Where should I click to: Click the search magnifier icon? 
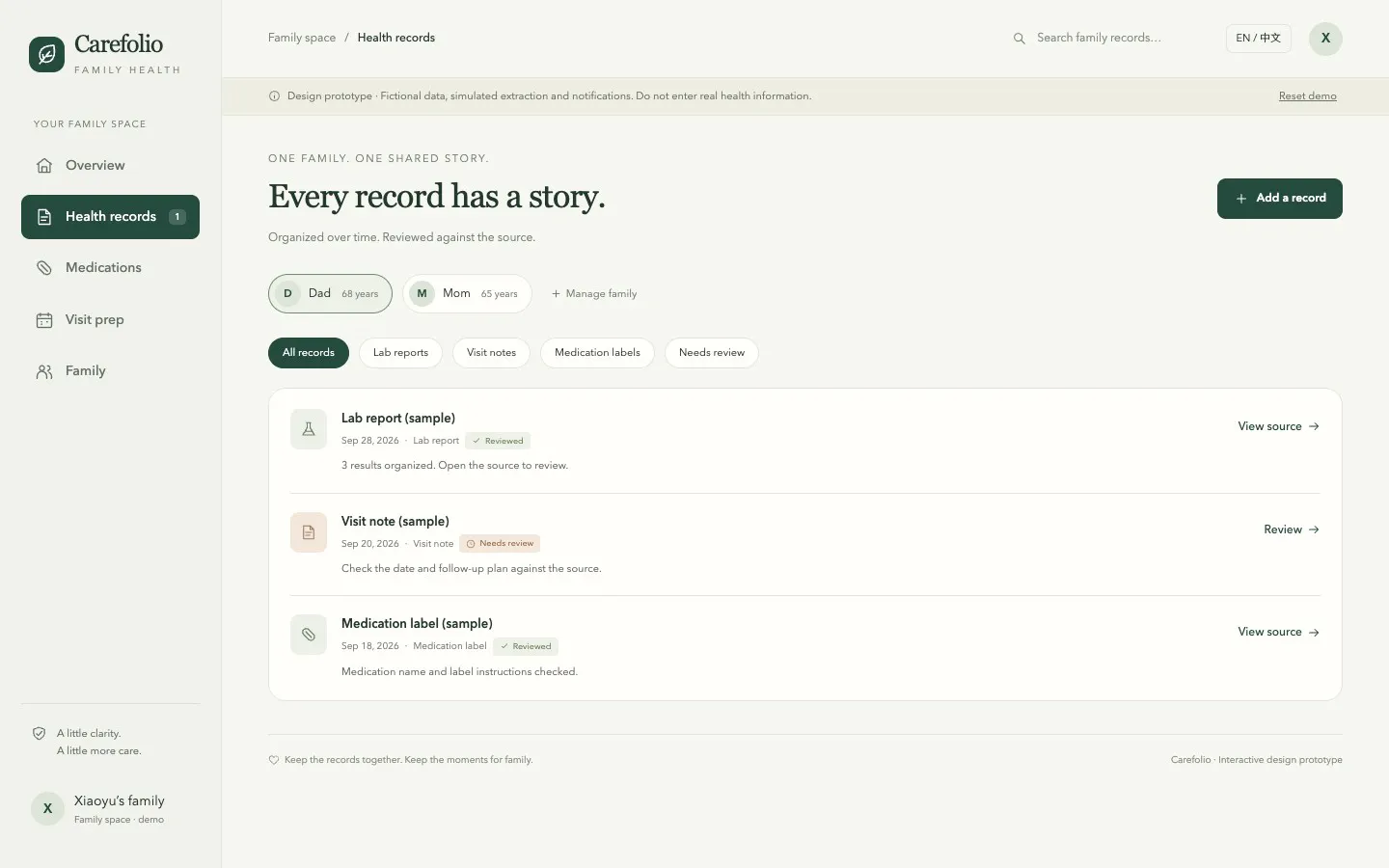[1019, 39]
